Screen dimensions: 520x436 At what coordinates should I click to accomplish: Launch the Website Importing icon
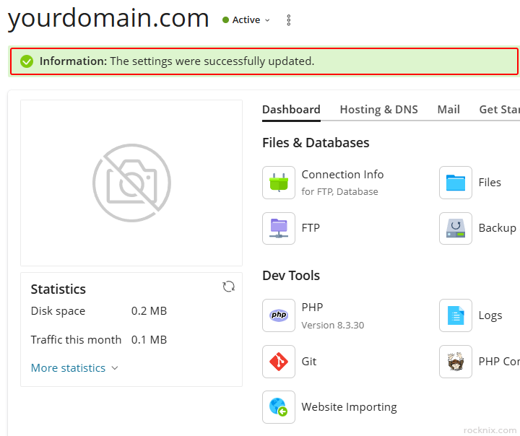pyautogui.click(x=279, y=407)
